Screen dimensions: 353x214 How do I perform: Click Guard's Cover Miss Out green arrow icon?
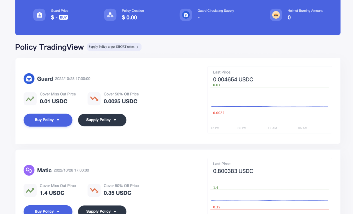pos(30,99)
